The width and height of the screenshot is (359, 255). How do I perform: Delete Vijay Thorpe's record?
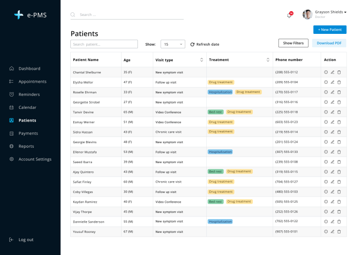click(x=339, y=212)
